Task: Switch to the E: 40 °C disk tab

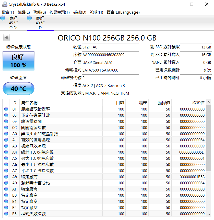Action: [40, 23]
